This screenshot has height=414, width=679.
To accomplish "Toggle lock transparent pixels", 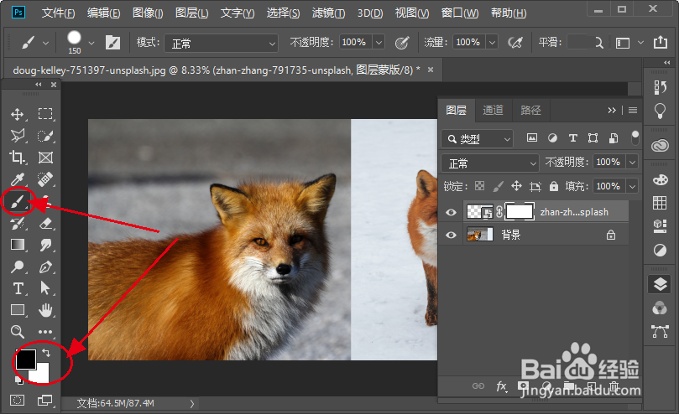I will click(479, 186).
